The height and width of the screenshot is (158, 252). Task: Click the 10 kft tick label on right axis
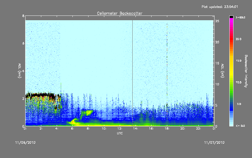[217, 84]
